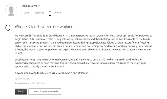Open the iPhone community link
Viewport: 167px width, 99px height.
coord(57,13)
